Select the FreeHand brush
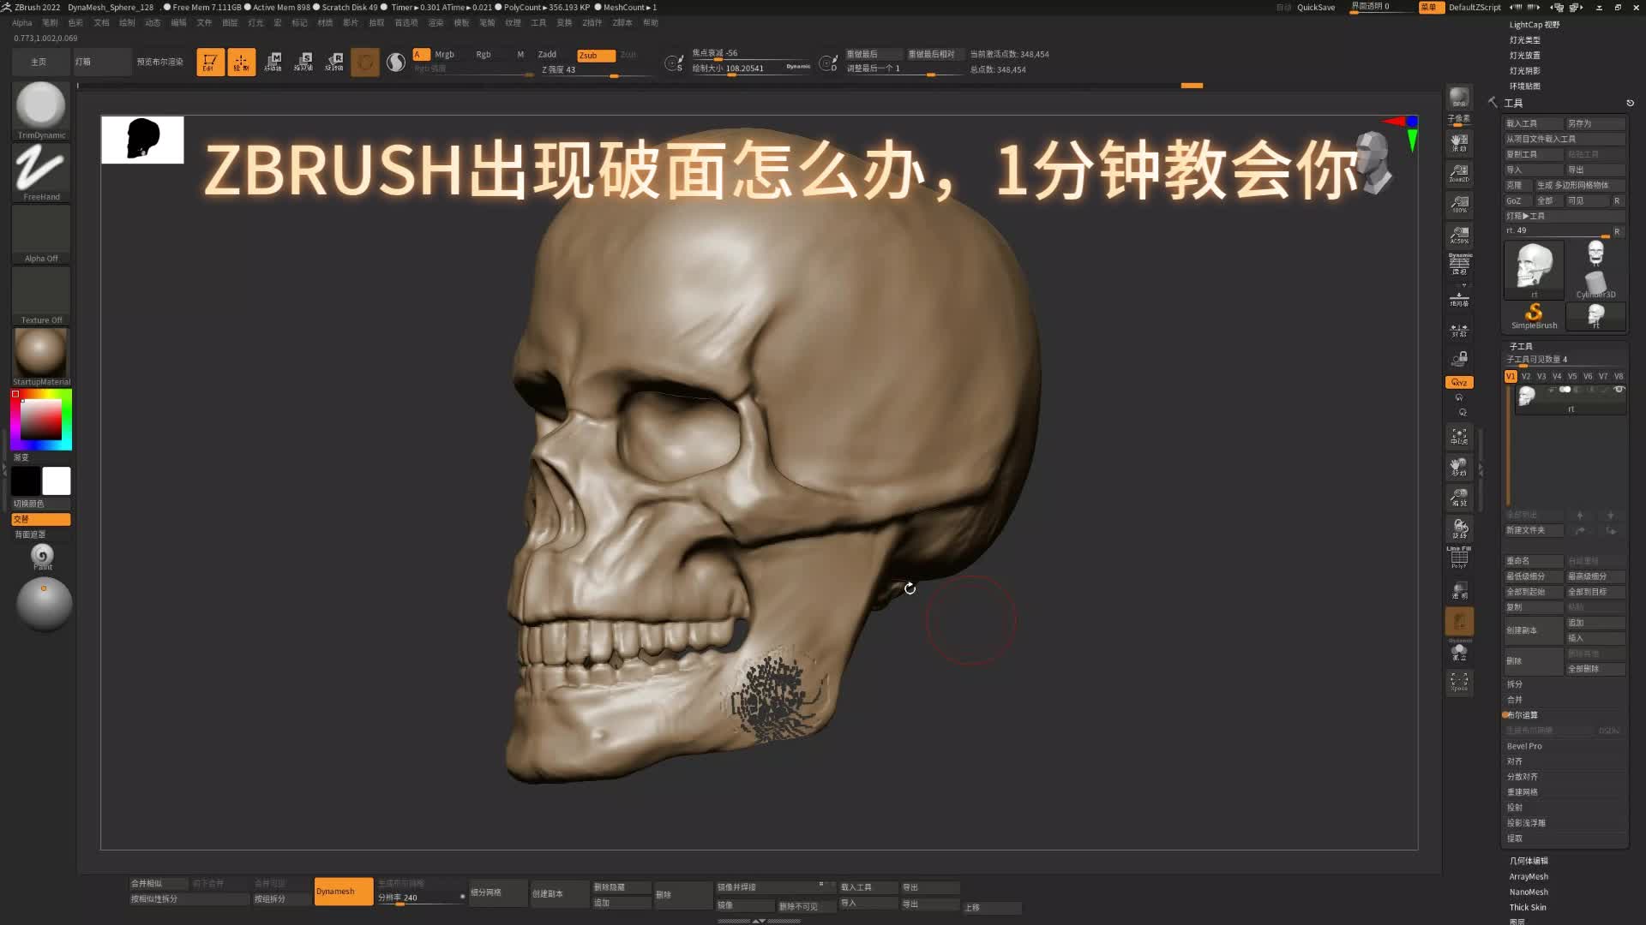This screenshot has width=1646, height=925. pyautogui.click(x=39, y=168)
